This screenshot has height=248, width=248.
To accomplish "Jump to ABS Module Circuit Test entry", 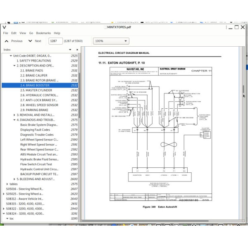I will pyautogui.click(x=38, y=154).
